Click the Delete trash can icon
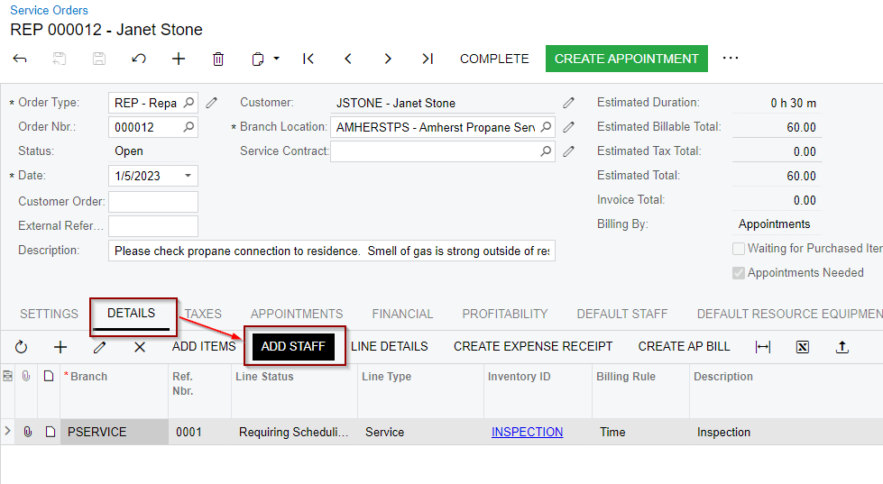The height and width of the screenshot is (484, 883). tap(218, 59)
